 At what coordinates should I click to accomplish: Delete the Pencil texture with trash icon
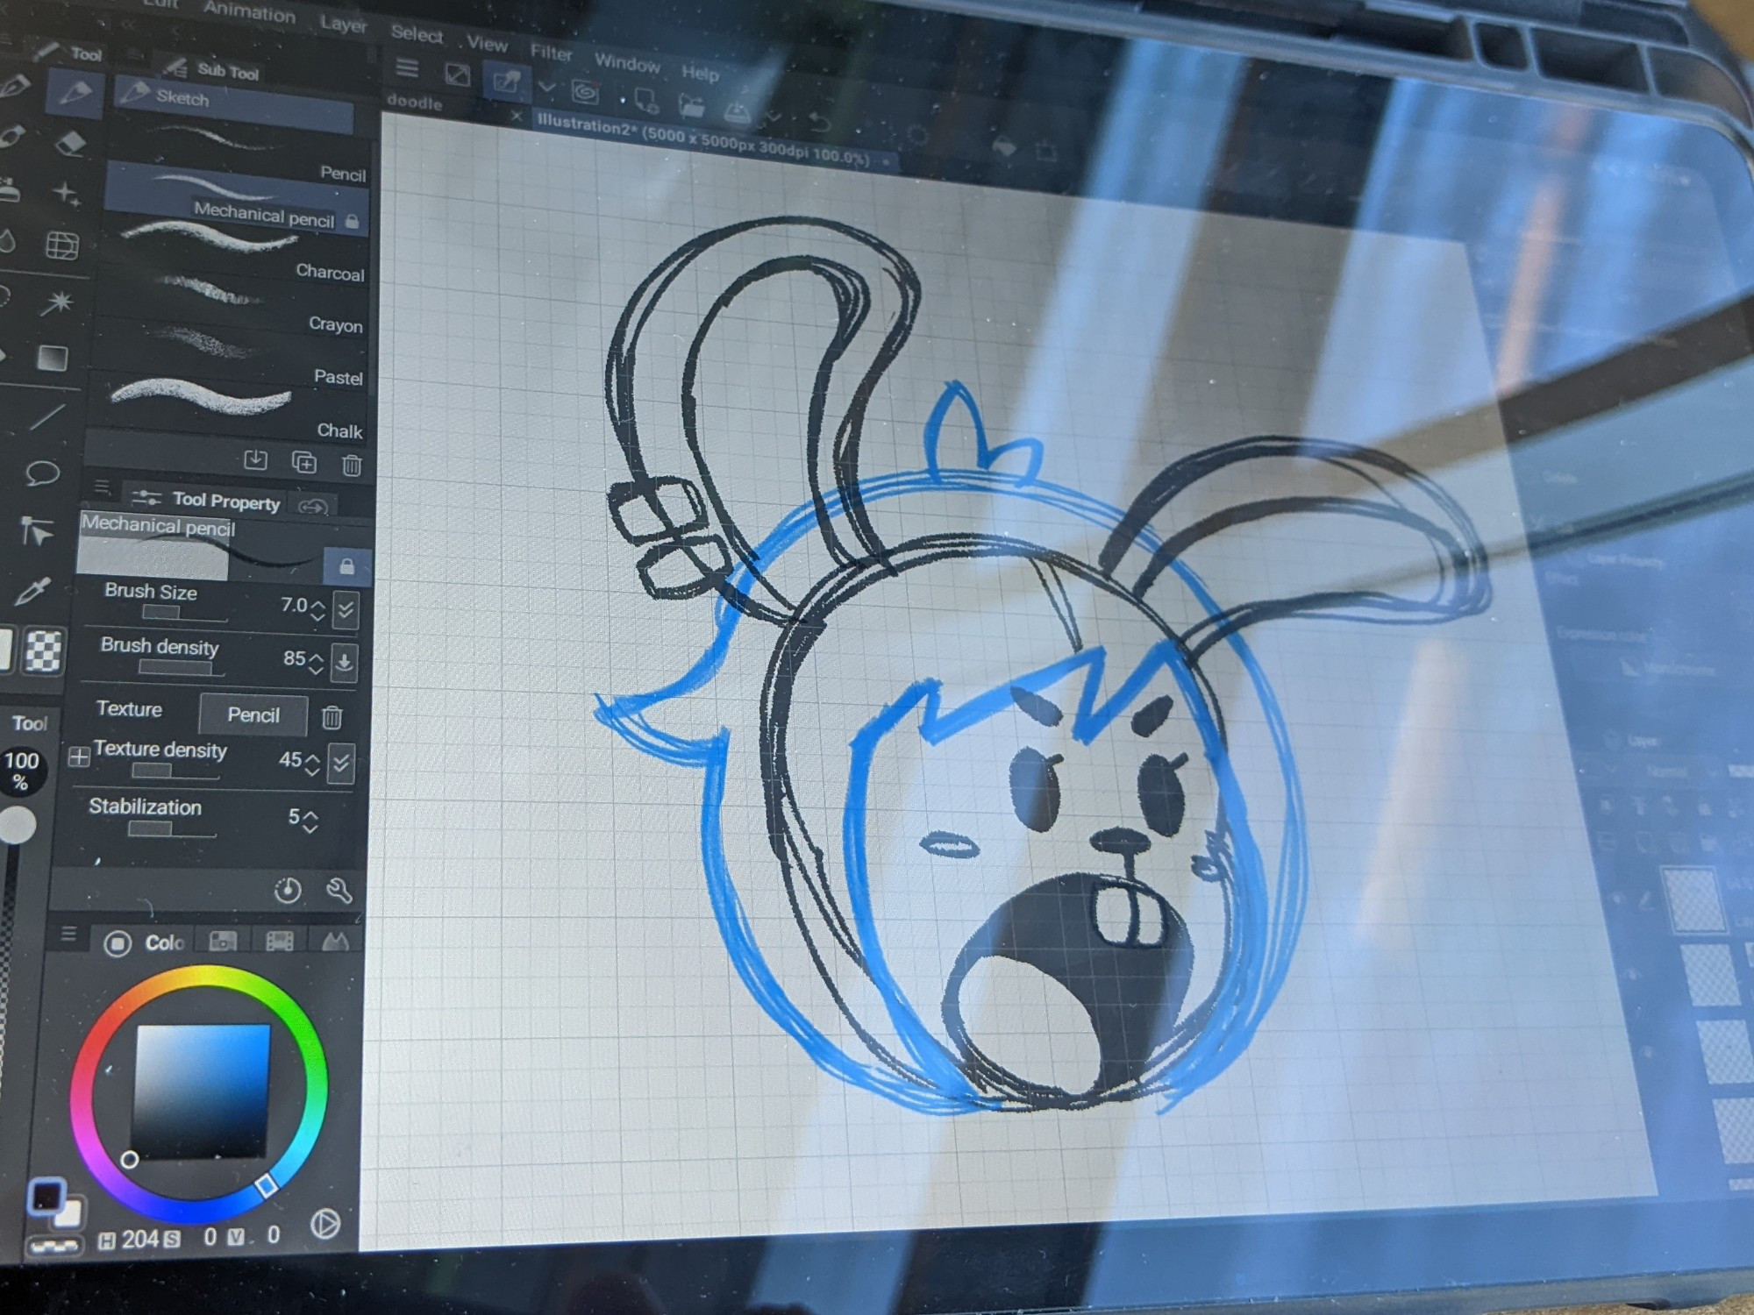332,718
